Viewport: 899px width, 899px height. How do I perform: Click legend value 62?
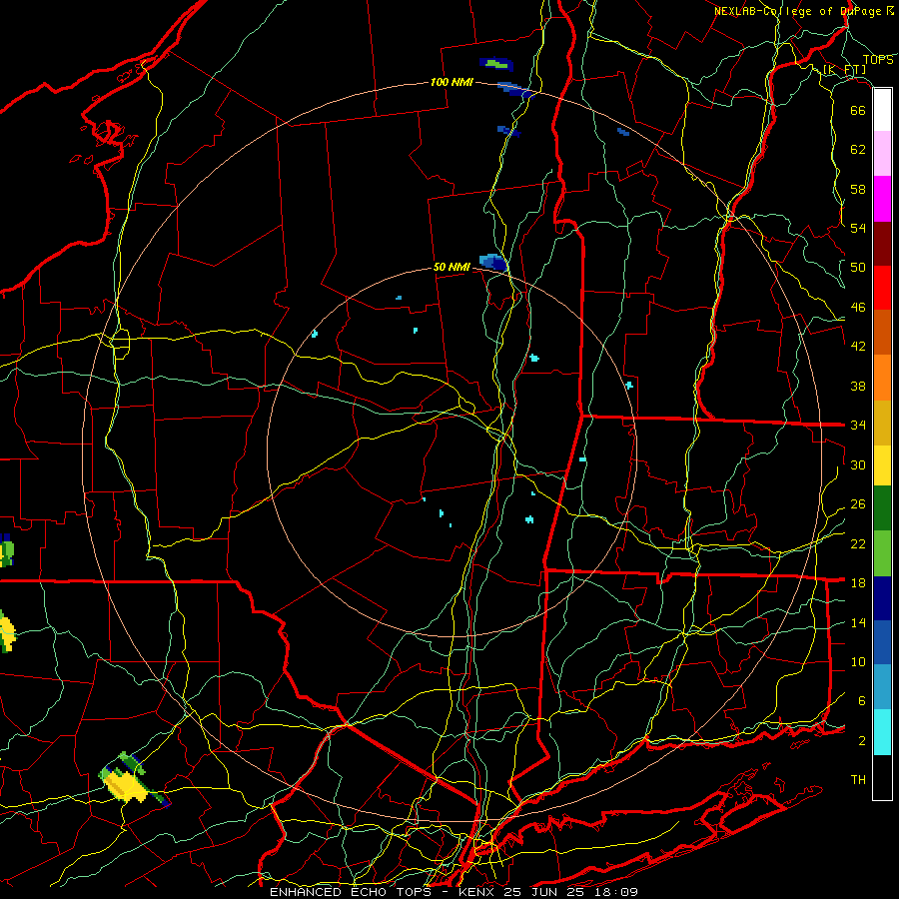[x=858, y=150]
